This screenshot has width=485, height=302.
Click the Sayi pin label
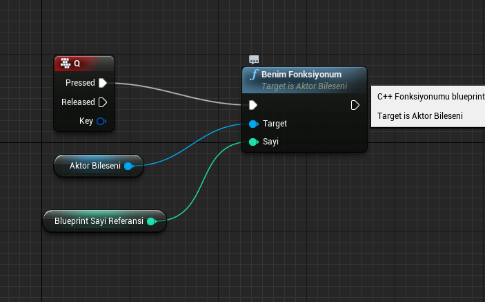270,142
